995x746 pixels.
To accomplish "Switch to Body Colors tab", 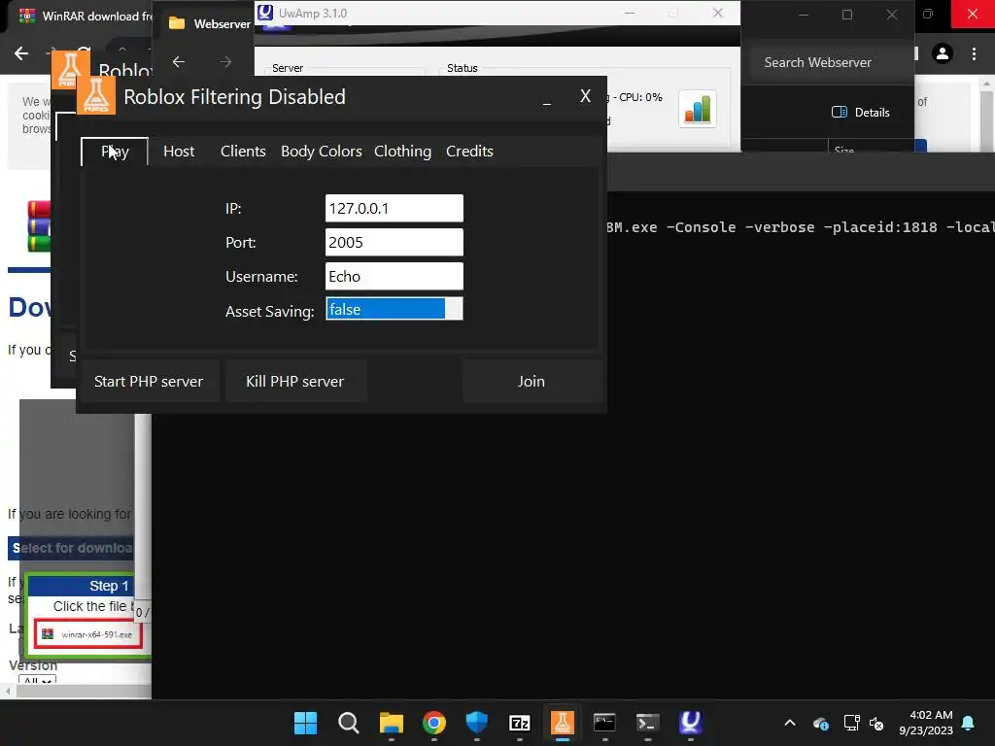I will click(x=321, y=152).
